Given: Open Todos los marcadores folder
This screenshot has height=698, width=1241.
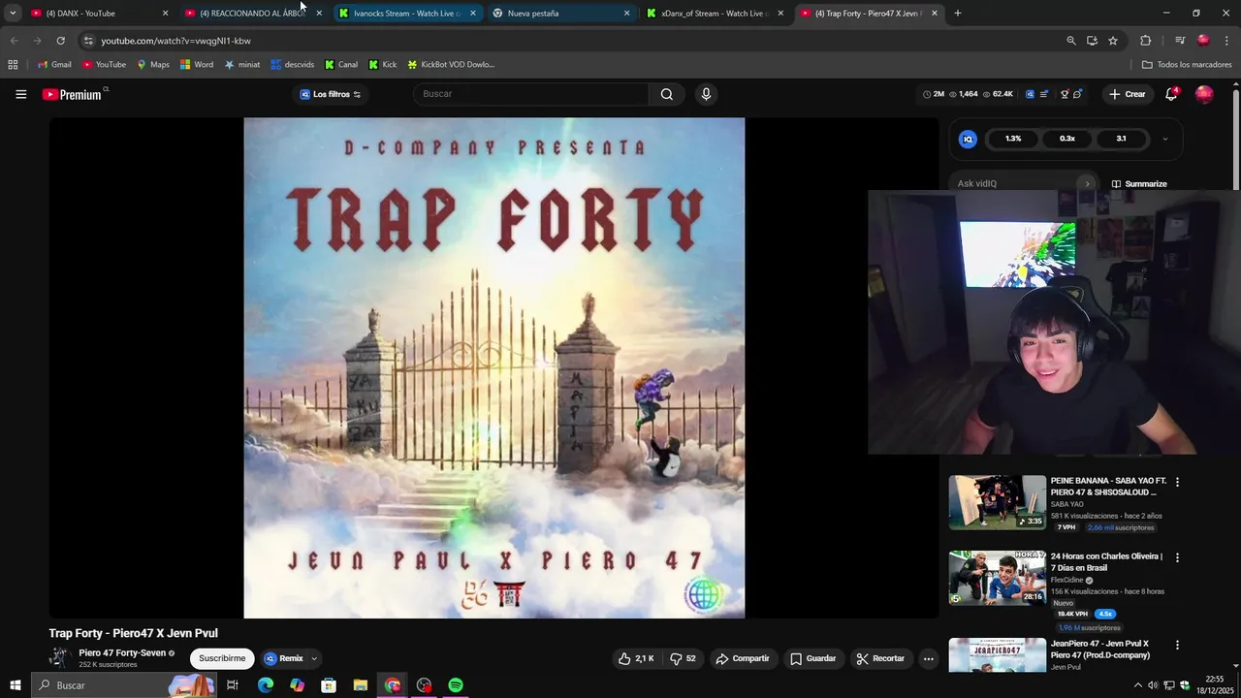Looking at the screenshot, I should [1187, 64].
